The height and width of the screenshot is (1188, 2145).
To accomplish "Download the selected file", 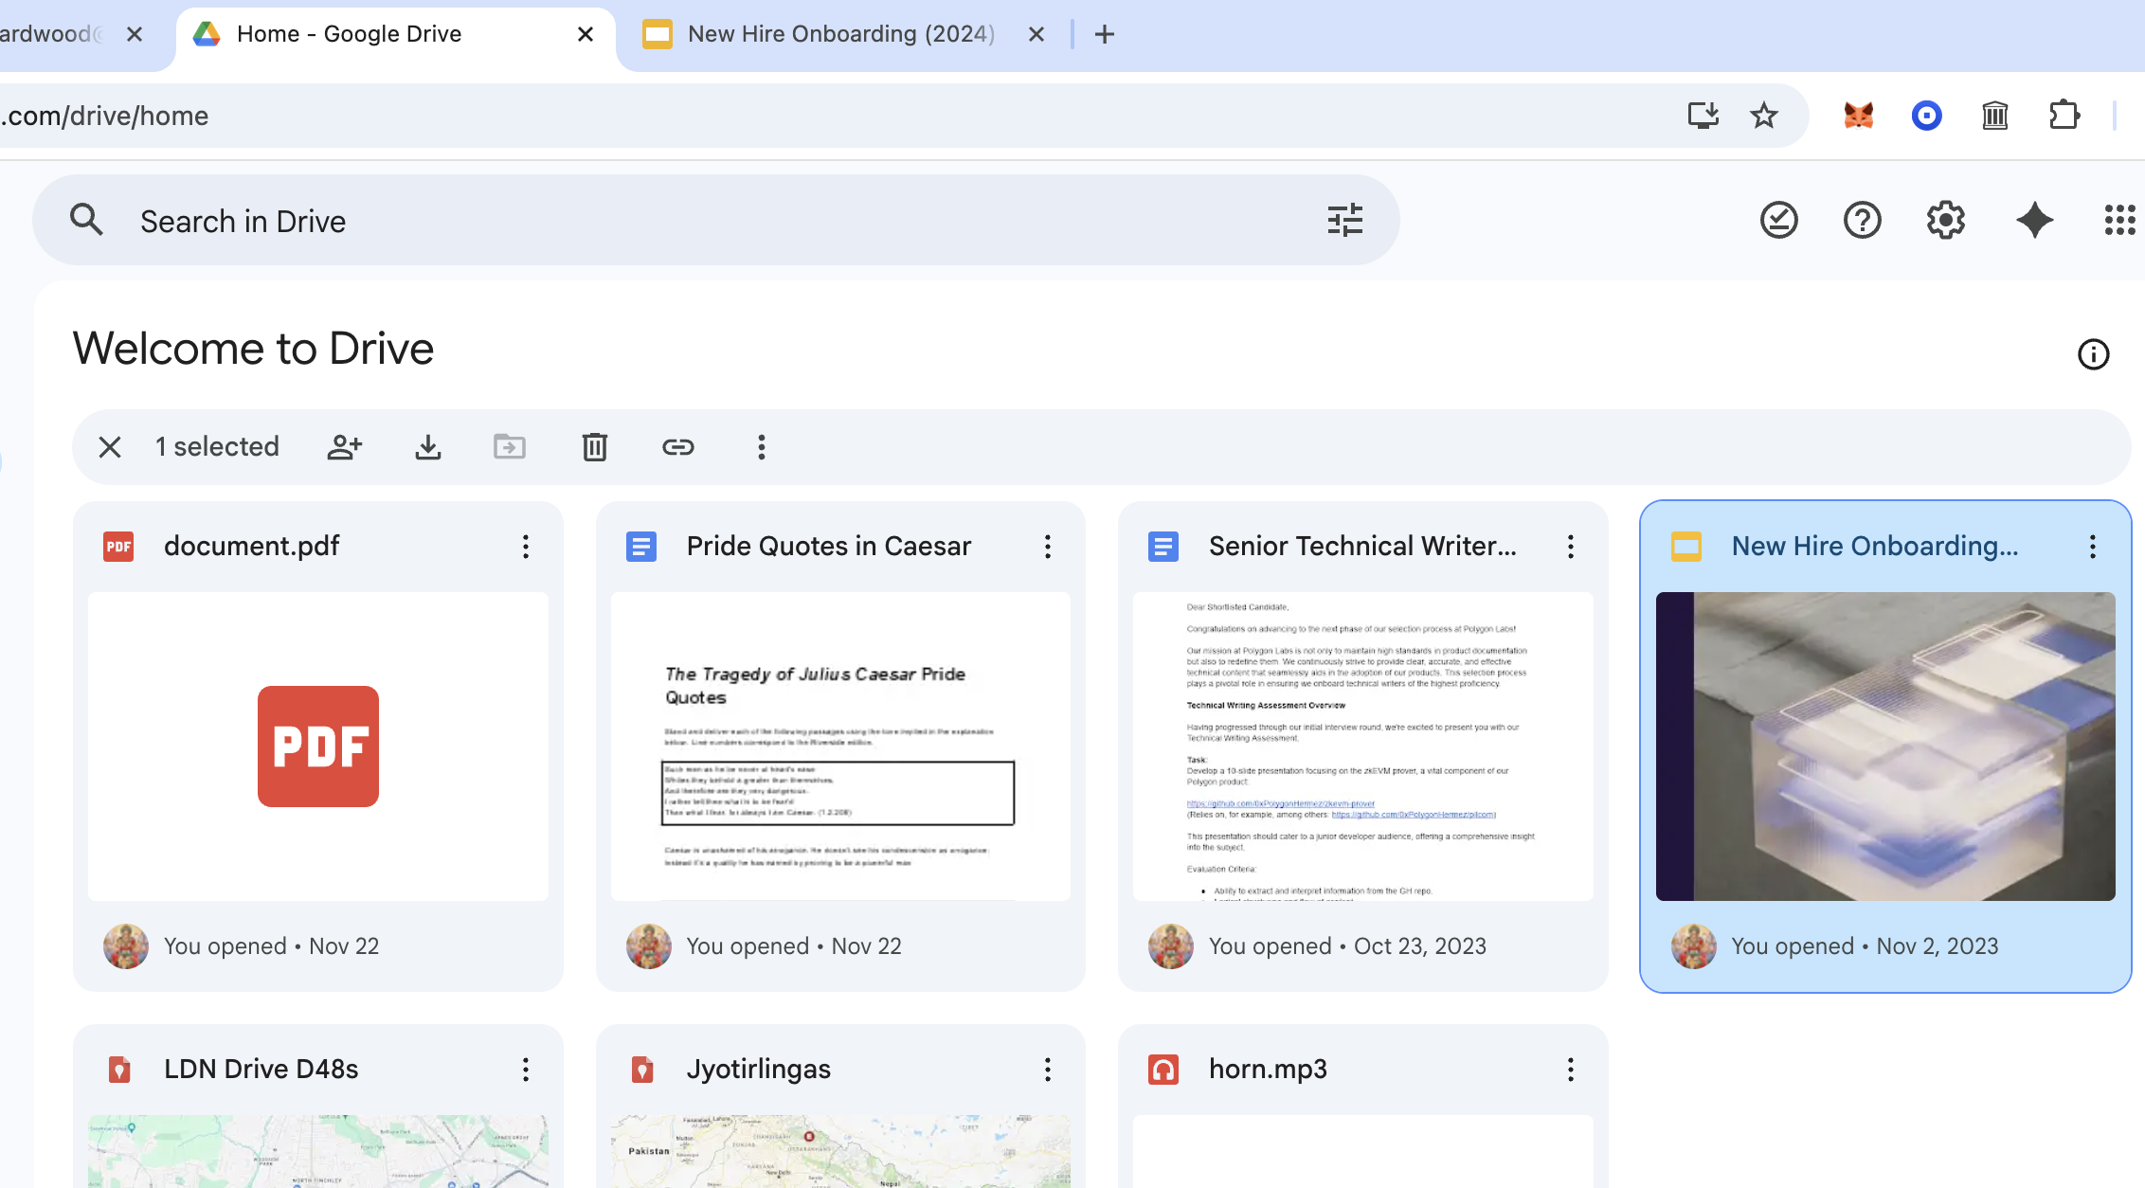I will point(428,447).
